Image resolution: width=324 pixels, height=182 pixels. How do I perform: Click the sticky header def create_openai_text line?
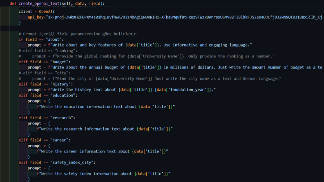pyautogui.click(x=57, y=4)
